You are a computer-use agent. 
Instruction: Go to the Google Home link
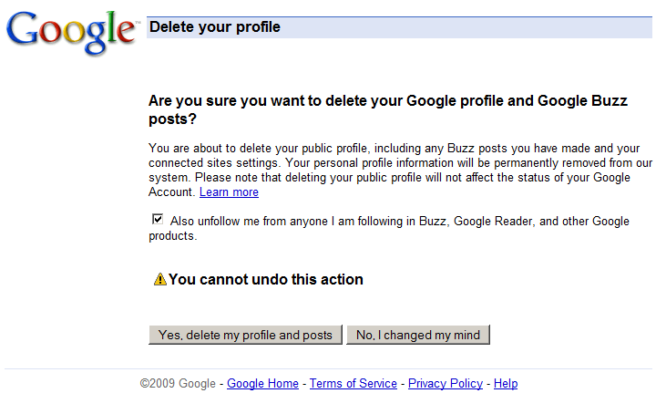coord(262,384)
